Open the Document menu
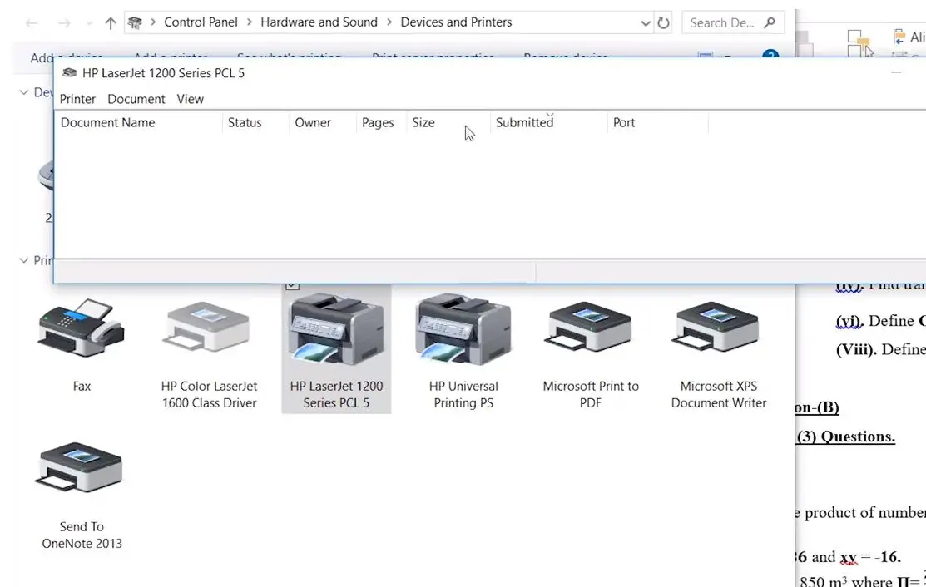926x587 pixels. coord(136,99)
